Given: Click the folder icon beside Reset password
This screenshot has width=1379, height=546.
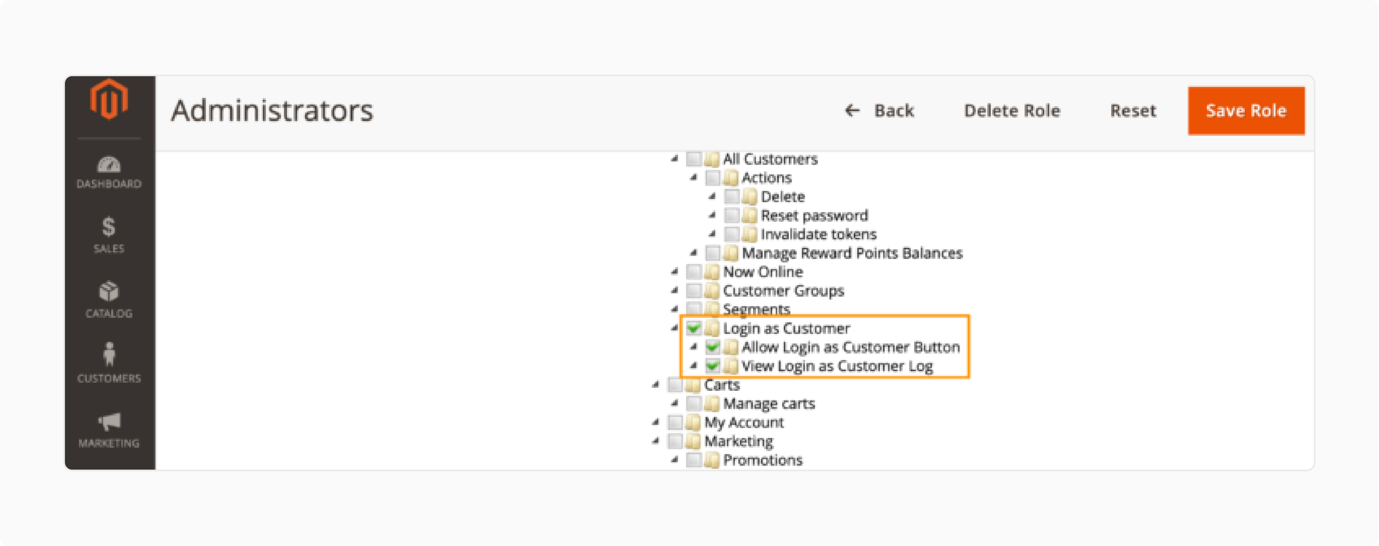Looking at the screenshot, I should click(750, 216).
